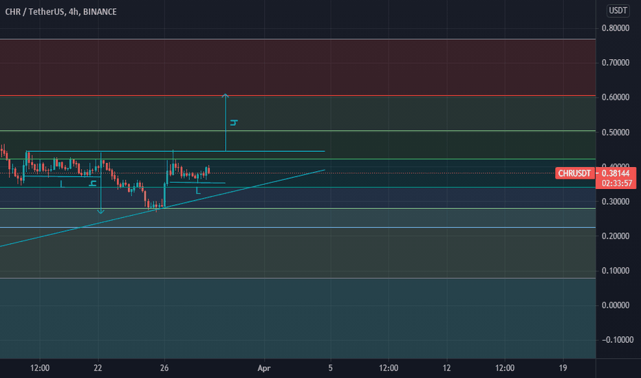Click the 0.80000 price axis label
Image resolution: width=641 pixels, height=378 pixels.
(616, 28)
